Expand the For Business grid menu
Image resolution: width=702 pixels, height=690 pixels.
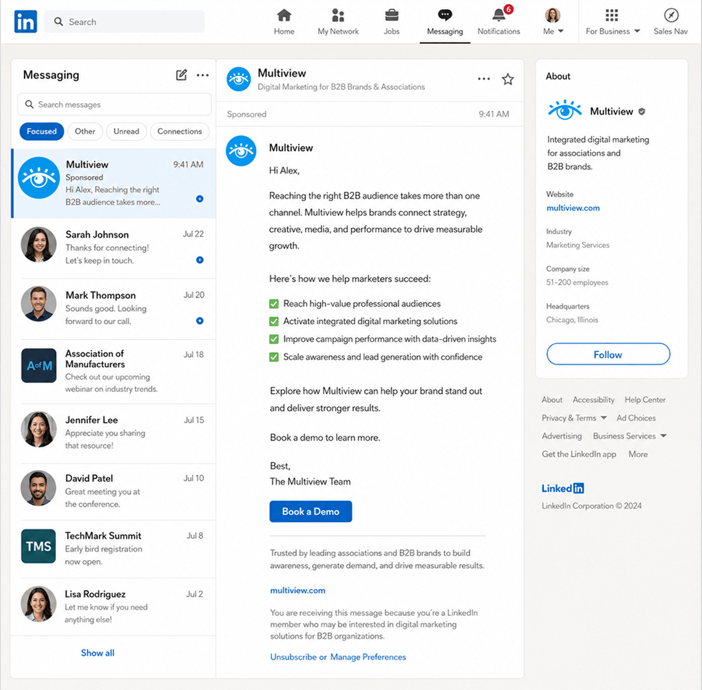click(x=613, y=22)
